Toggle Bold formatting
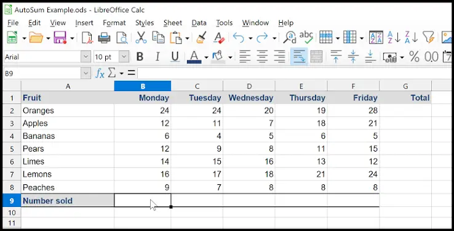This screenshot has width=454, height=231. (140, 57)
